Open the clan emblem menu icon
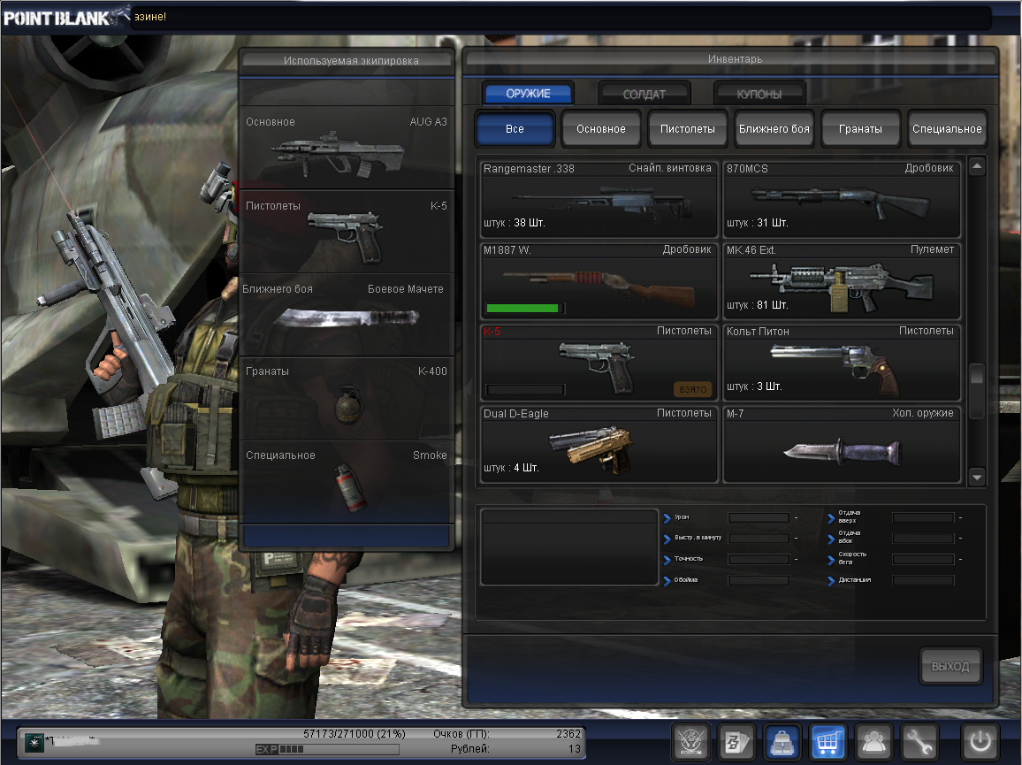The width and height of the screenshot is (1022, 765). coord(690,742)
